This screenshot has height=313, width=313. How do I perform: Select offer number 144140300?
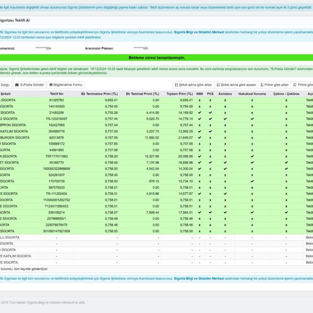pos(57,106)
